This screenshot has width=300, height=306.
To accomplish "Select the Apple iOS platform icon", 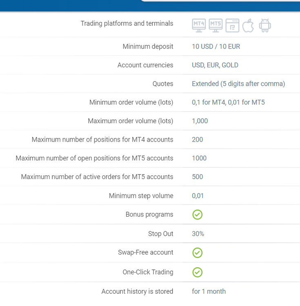I will (x=248, y=26).
